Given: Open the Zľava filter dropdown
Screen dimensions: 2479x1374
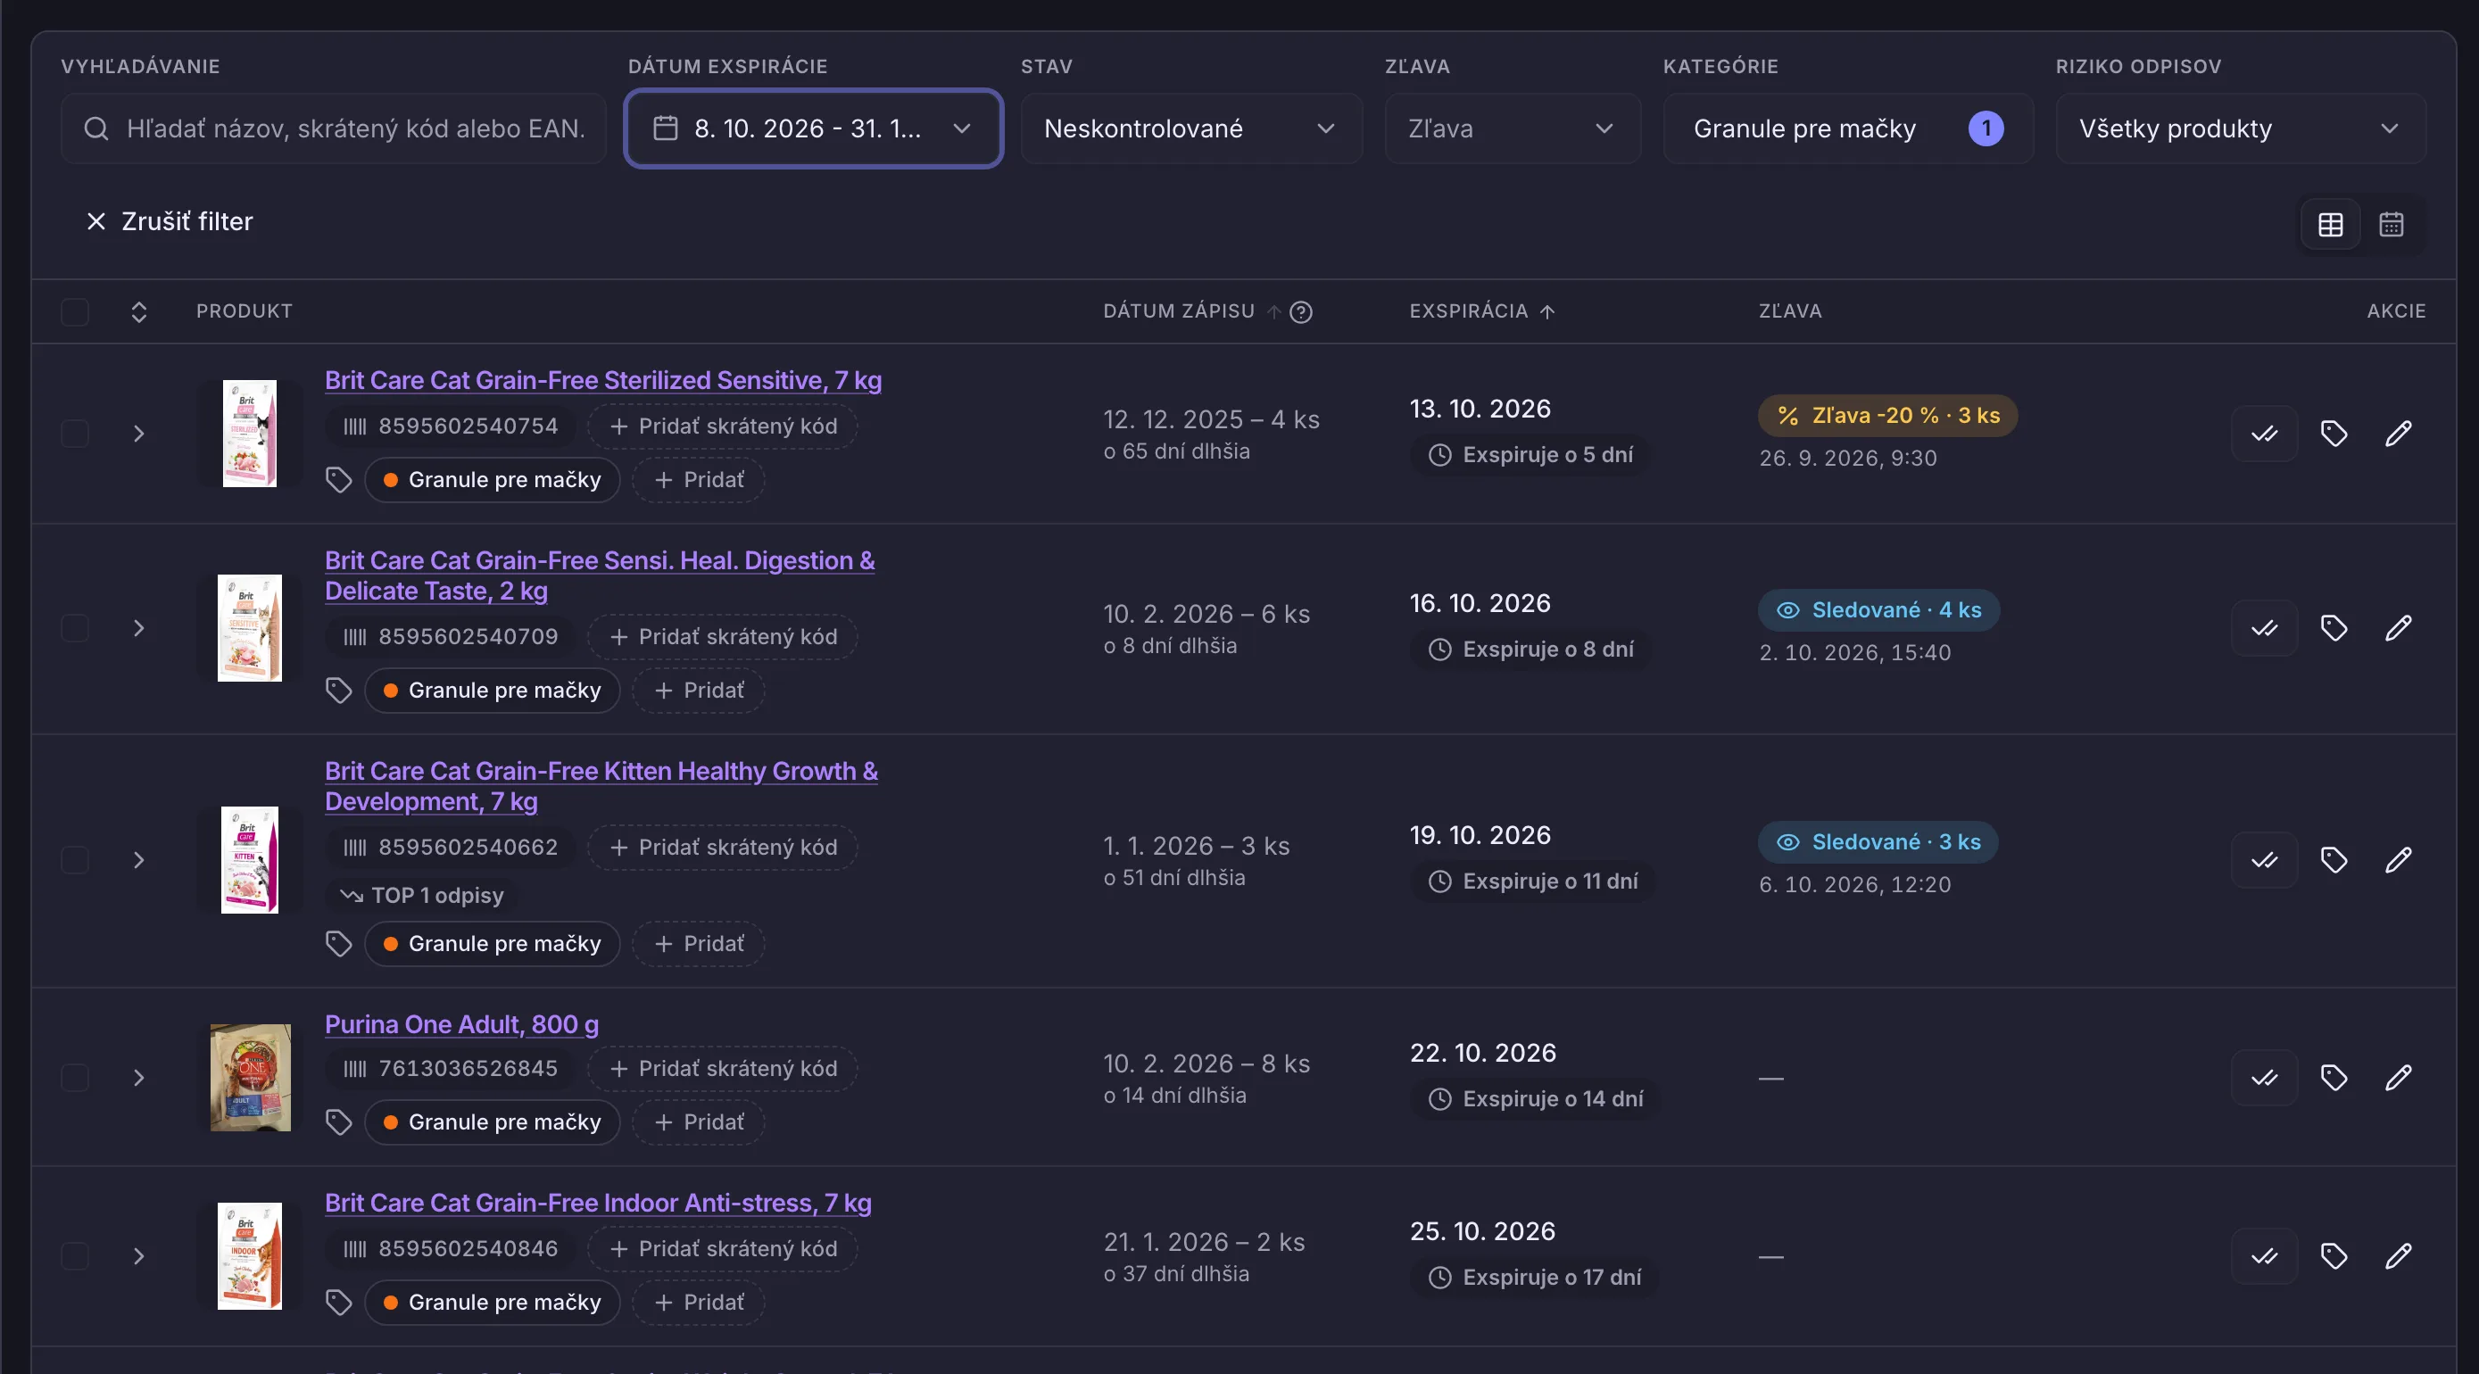Looking at the screenshot, I should (1512, 128).
